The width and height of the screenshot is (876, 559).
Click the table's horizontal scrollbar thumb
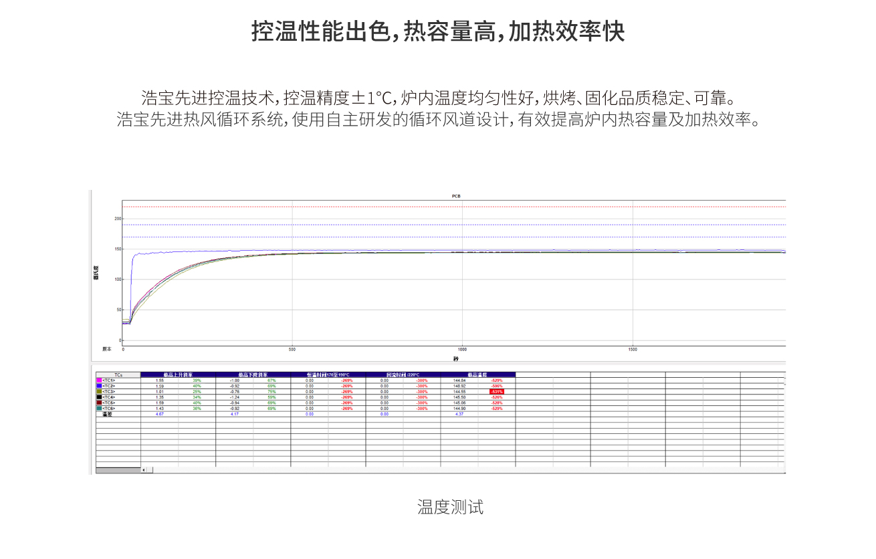(150, 470)
